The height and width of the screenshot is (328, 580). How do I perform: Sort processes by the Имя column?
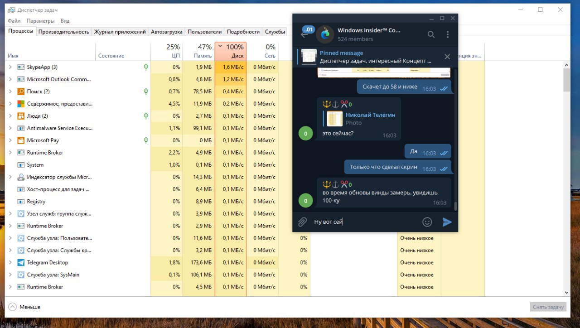click(x=50, y=52)
